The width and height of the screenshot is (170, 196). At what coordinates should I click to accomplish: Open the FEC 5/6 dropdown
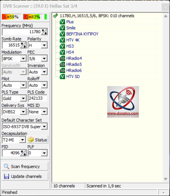point(44,59)
